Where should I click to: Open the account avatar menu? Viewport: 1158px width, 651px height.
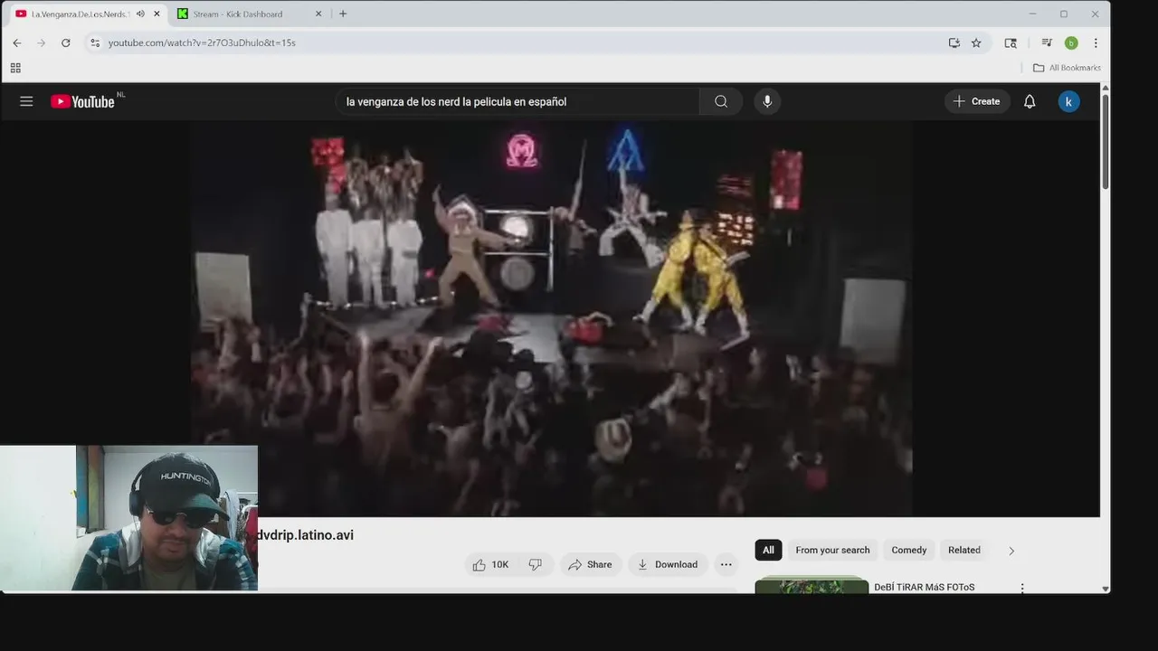tap(1068, 101)
